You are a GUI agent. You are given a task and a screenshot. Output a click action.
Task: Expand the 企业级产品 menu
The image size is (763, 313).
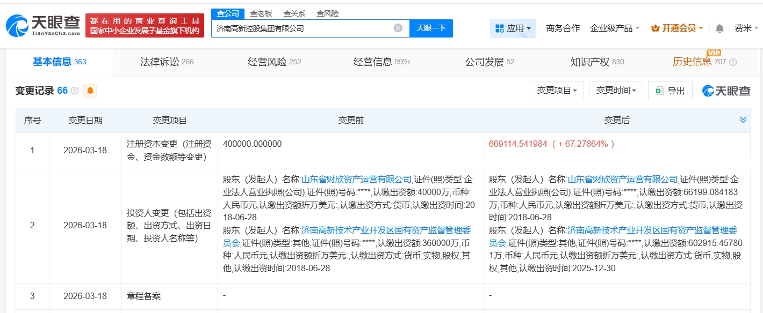tap(615, 28)
